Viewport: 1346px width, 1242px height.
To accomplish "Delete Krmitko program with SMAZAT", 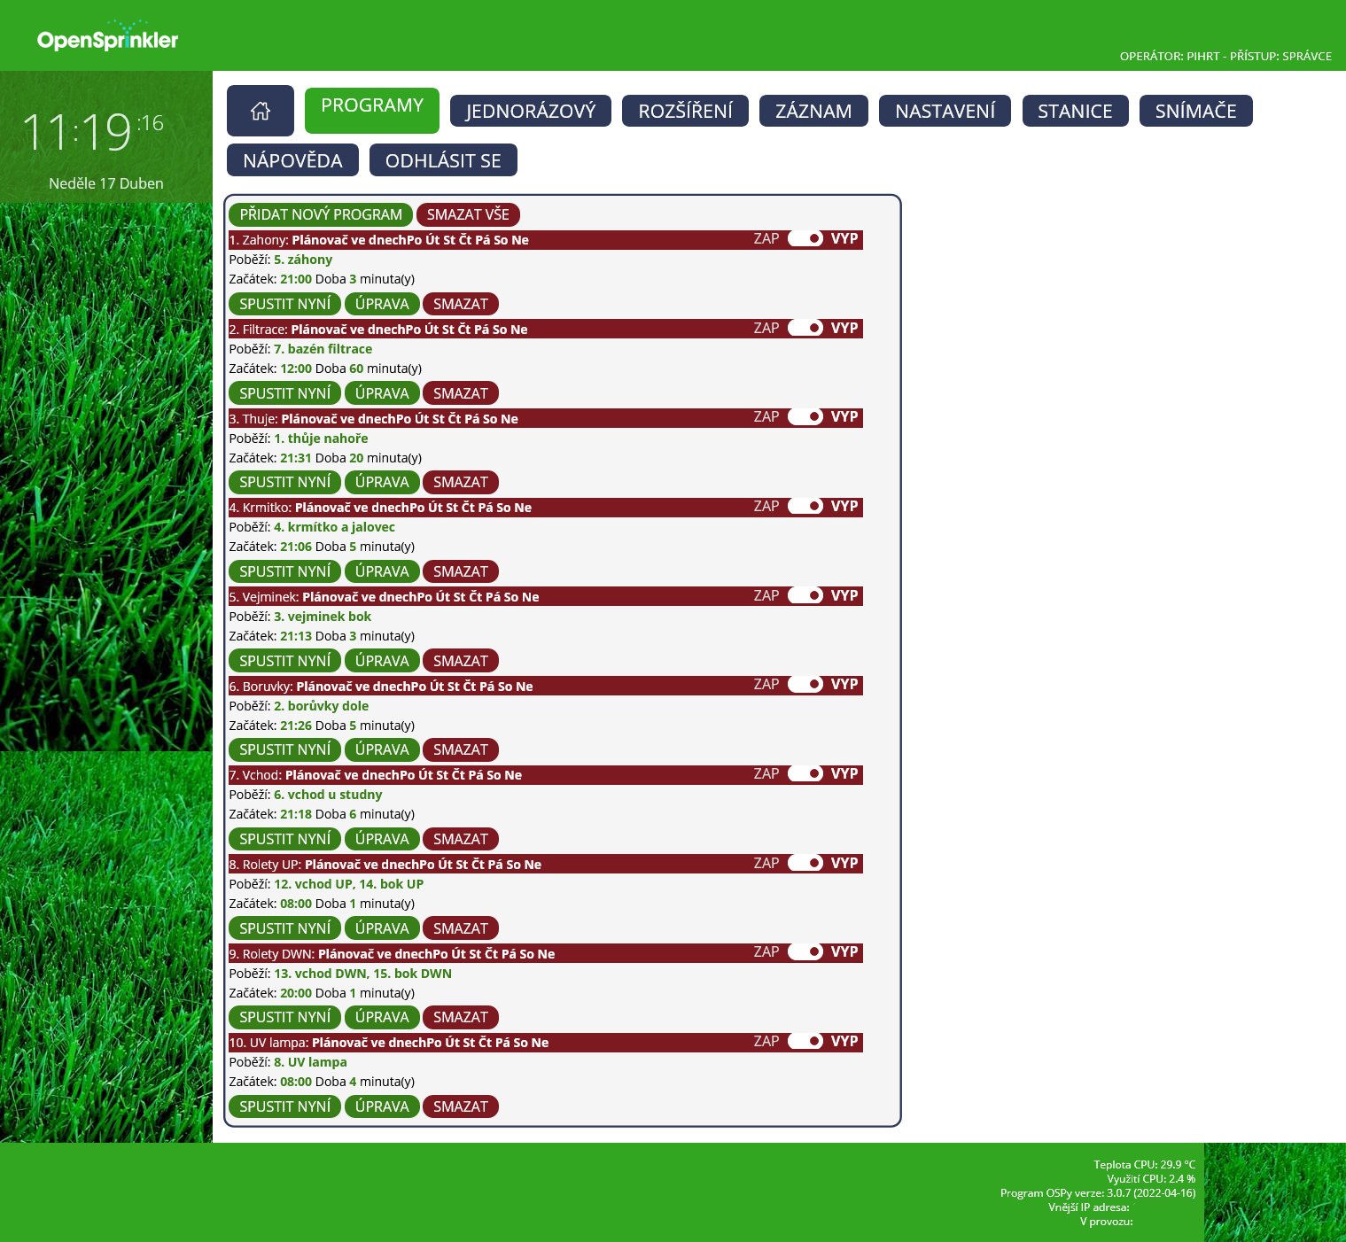I will click(x=461, y=571).
